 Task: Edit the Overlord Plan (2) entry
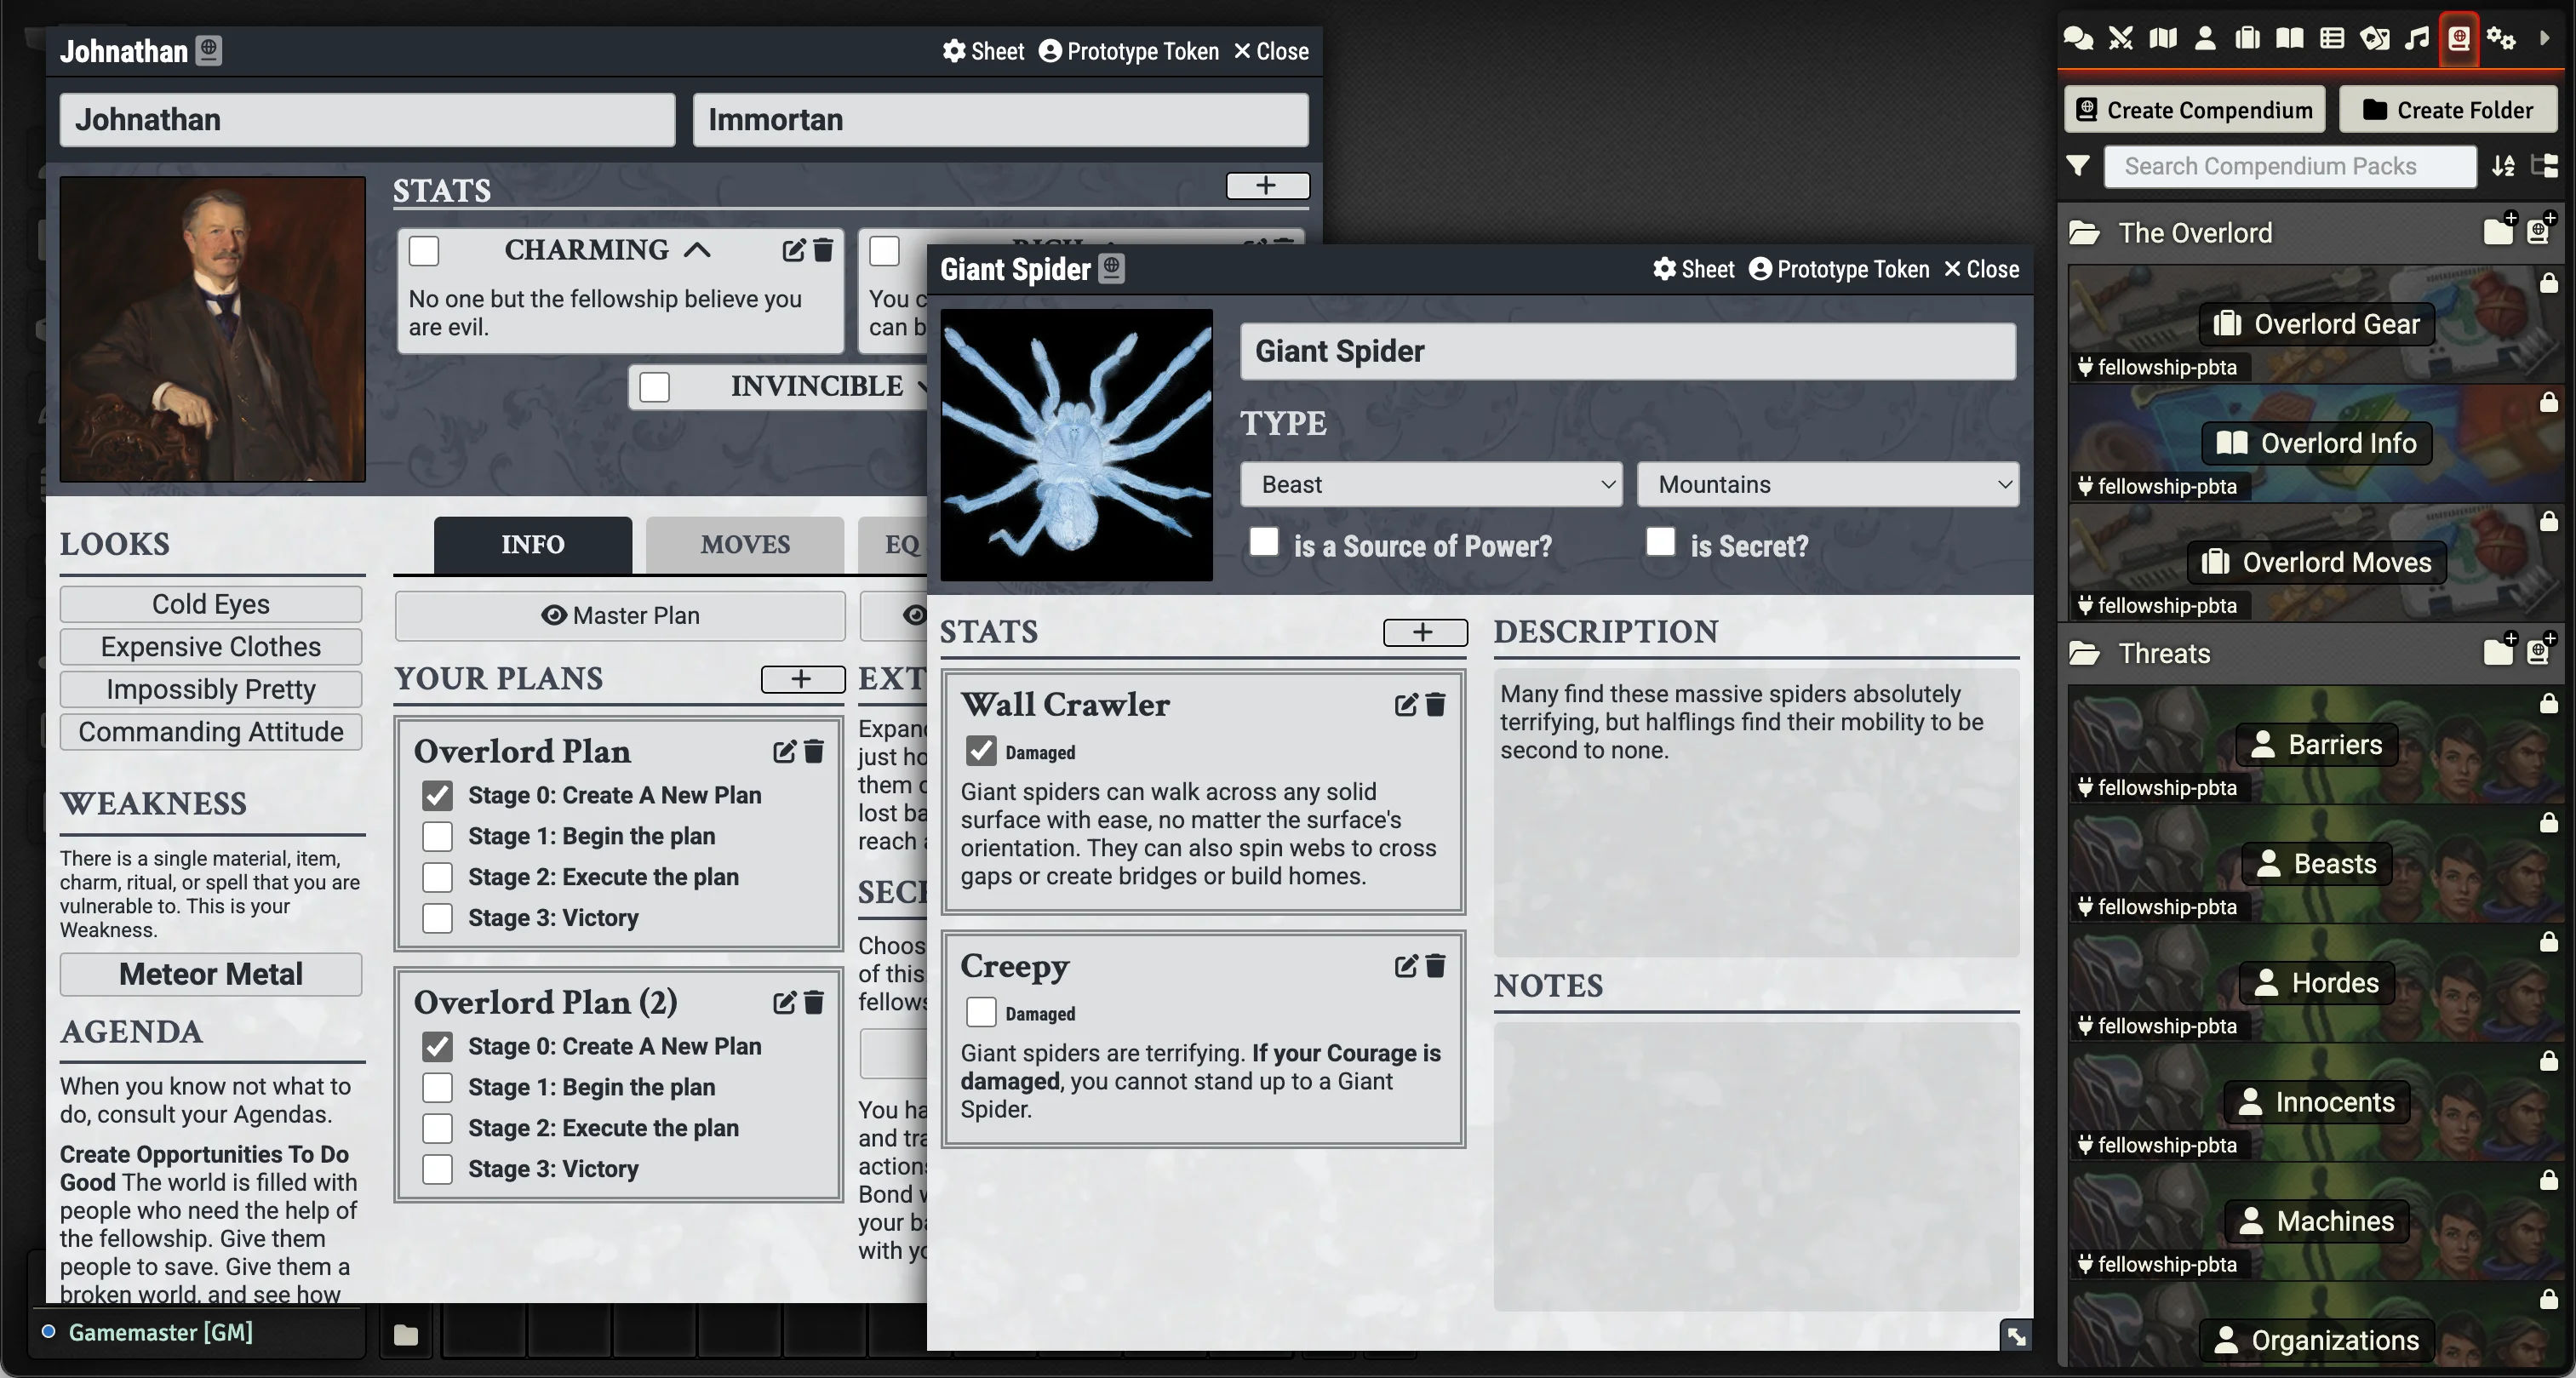point(784,1002)
